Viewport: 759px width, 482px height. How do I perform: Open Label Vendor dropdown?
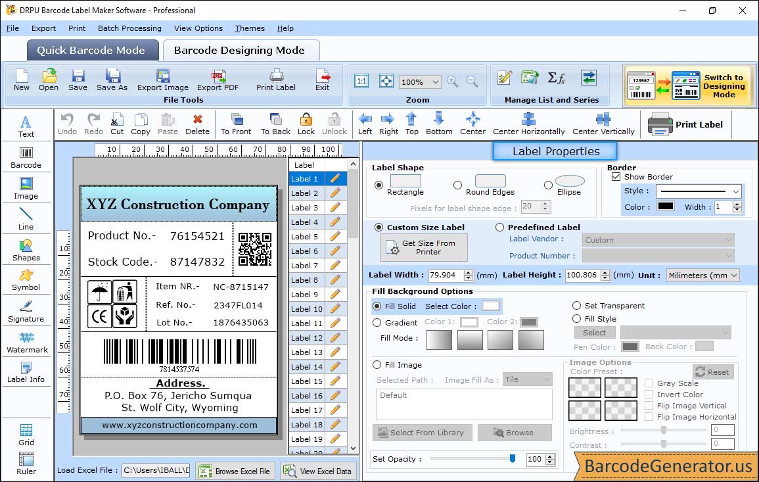pyautogui.click(x=658, y=240)
